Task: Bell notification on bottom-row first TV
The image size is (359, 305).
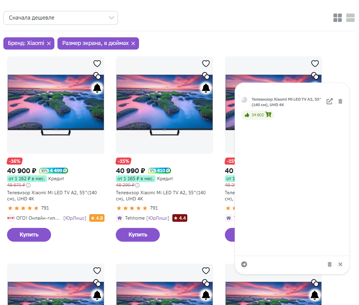Action: point(97,295)
